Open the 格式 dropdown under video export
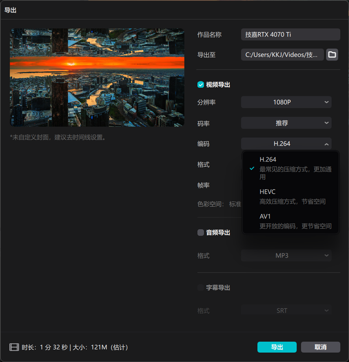The width and height of the screenshot is (349, 362). [286, 165]
